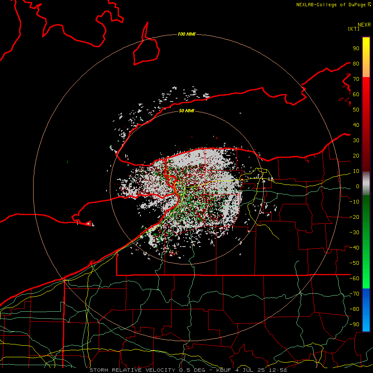Image resolution: width=373 pixels, height=373 pixels.
Task: Click the positive 70 scale value
Action: [x=356, y=79]
